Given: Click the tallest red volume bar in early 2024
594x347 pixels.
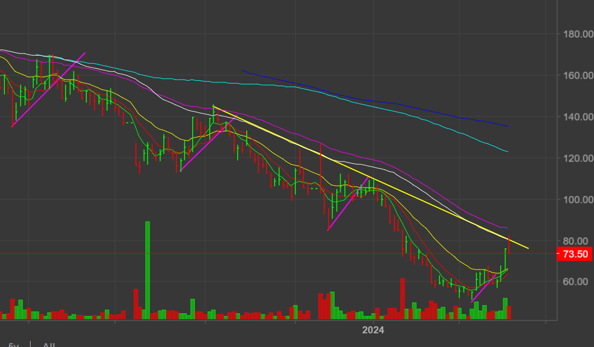Looking at the screenshot, I should coord(402,298).
